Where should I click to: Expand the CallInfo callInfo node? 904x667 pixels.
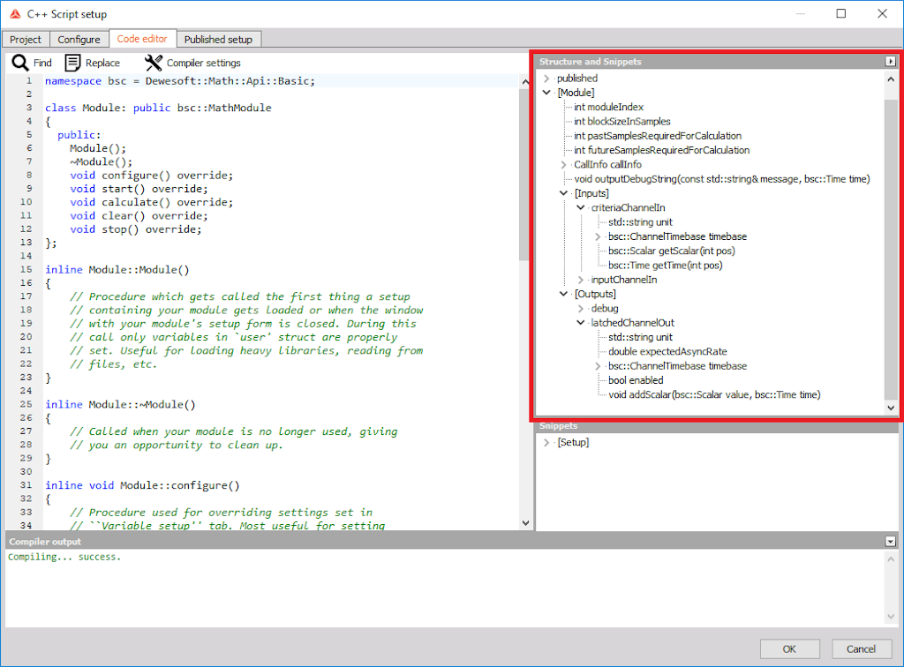pyautogui.click(x=564, y=165)
